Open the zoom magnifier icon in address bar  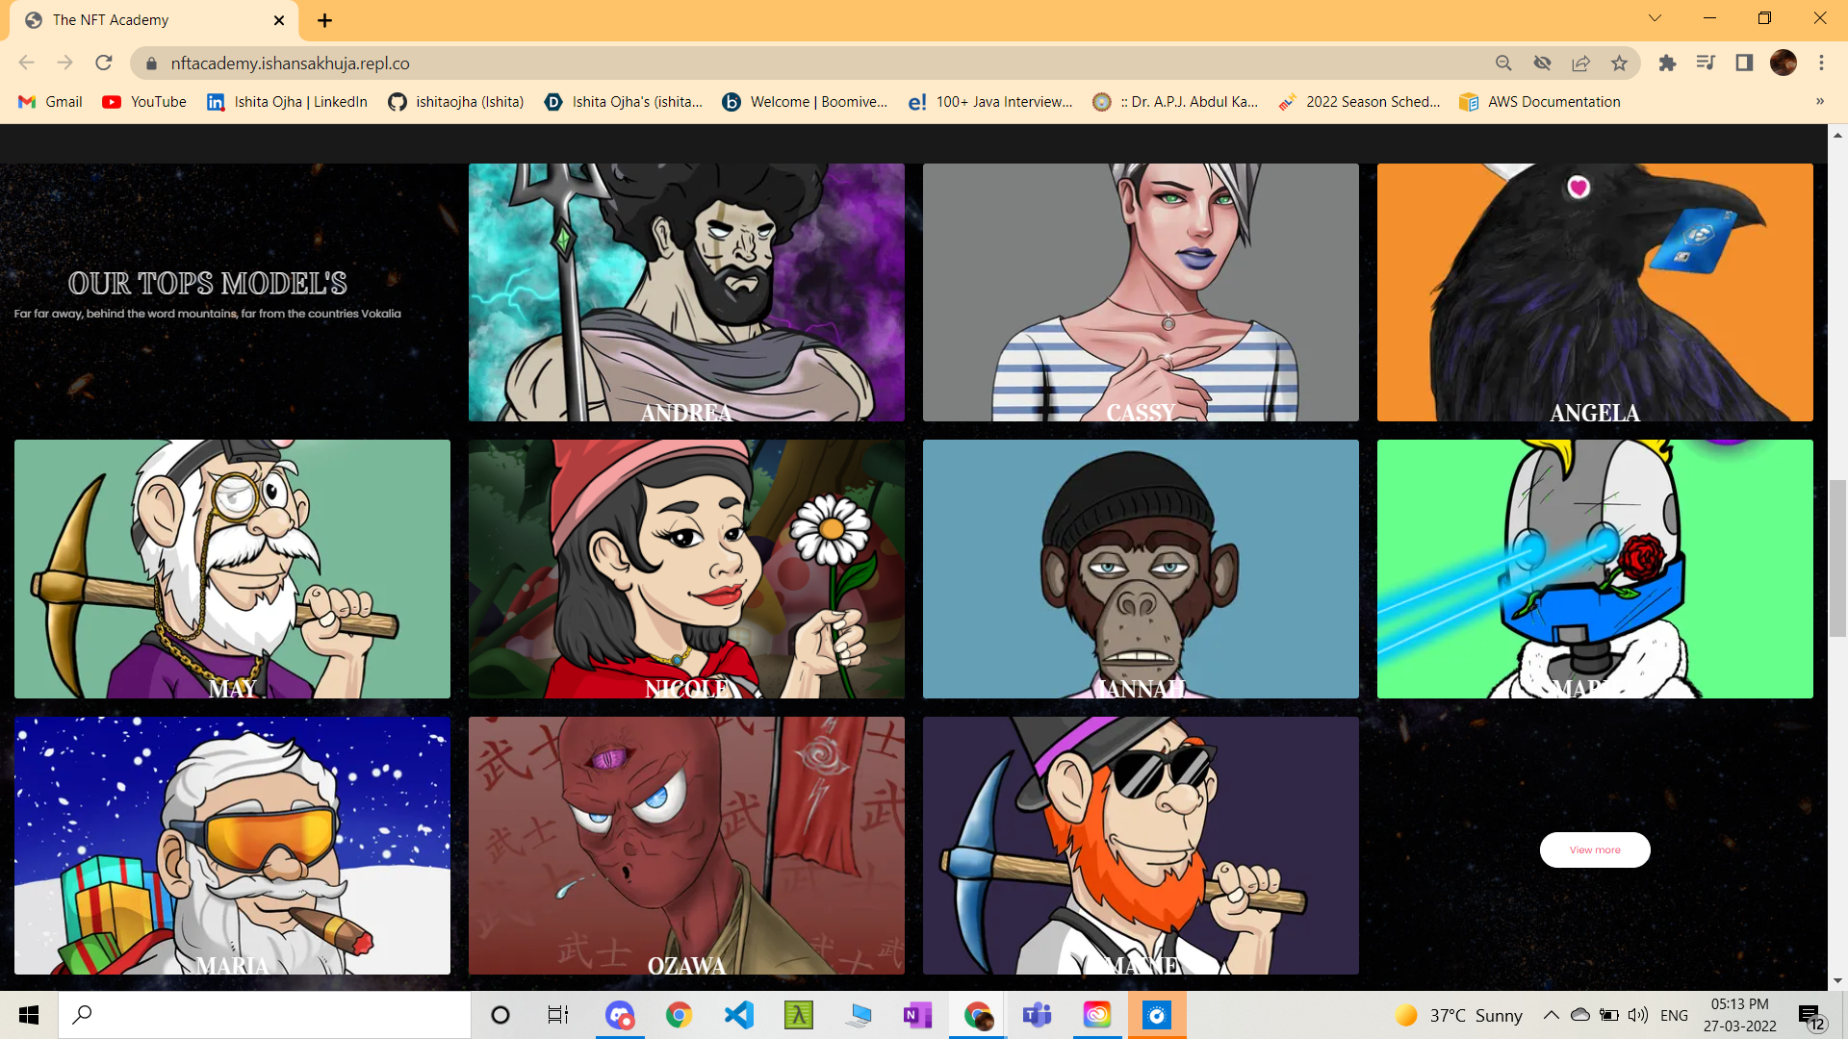1503,63
